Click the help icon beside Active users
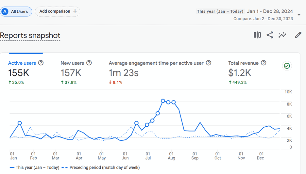Image resolution: width=306 pixels, height=174 pixels. (x=41, y=63)
